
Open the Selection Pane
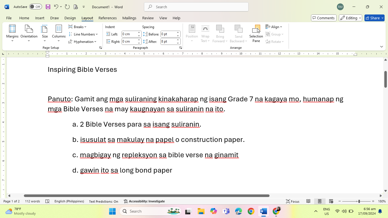256,33
